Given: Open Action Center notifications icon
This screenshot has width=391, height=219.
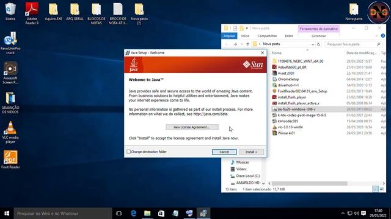Looking at the screenshot, I should [x=364, y=214].
